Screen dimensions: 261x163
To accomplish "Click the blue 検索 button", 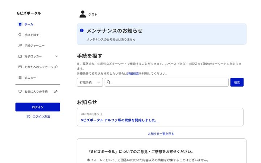I will click(x=237, y=82).
